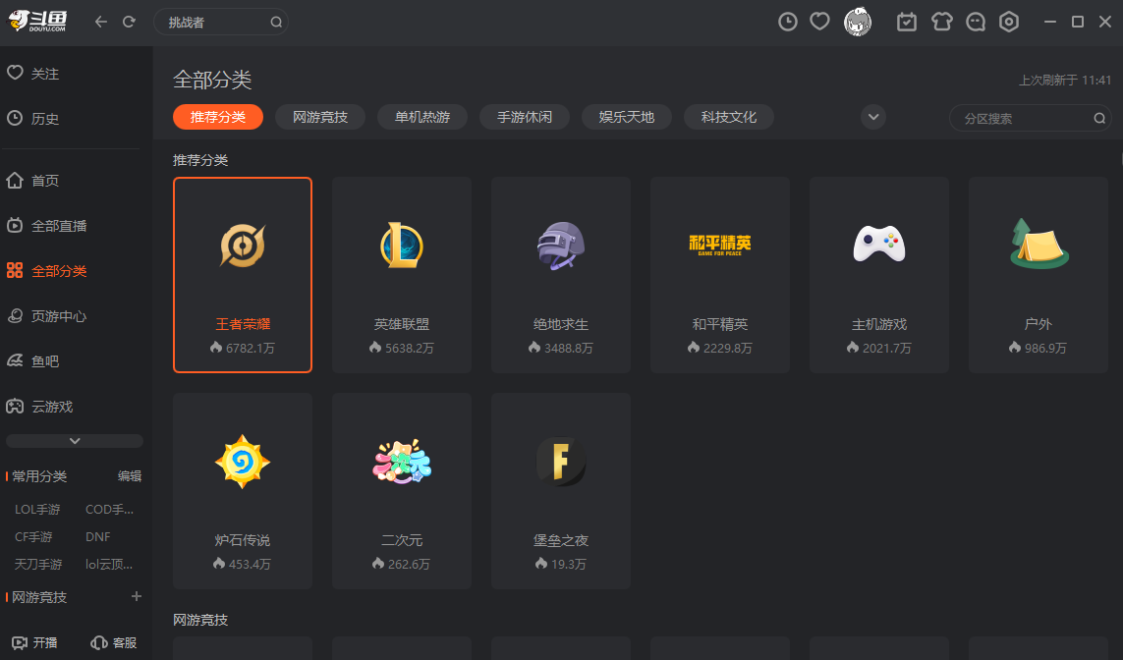Open settings via gear icon
The height and width of the screenshot is (660, 1123).
click(x=1008, y=21)
